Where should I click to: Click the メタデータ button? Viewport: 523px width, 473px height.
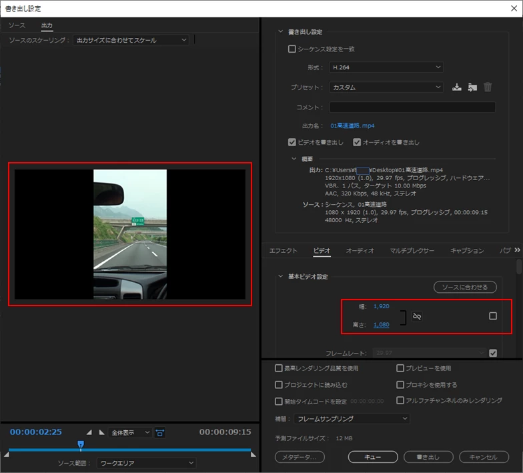click(x=300, y=457)
